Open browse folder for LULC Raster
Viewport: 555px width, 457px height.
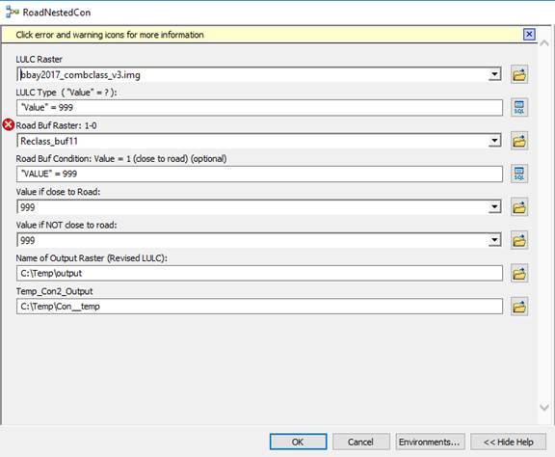(519, 74)
